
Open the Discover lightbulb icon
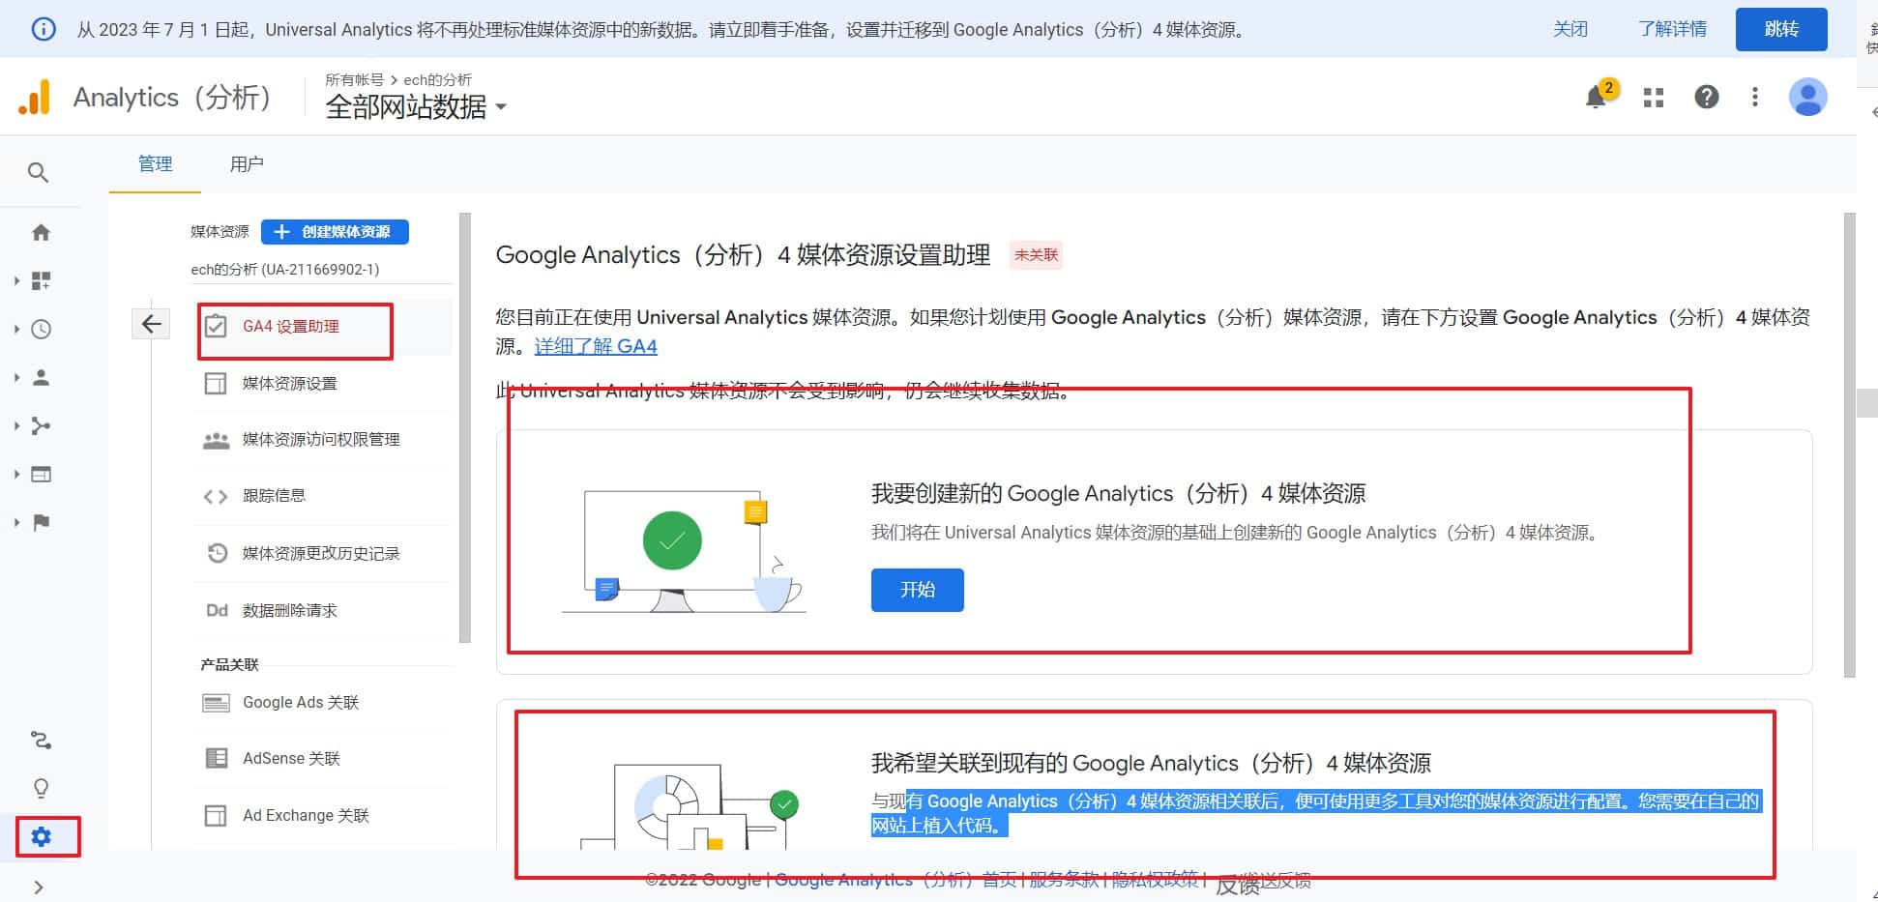coord(41,789)
